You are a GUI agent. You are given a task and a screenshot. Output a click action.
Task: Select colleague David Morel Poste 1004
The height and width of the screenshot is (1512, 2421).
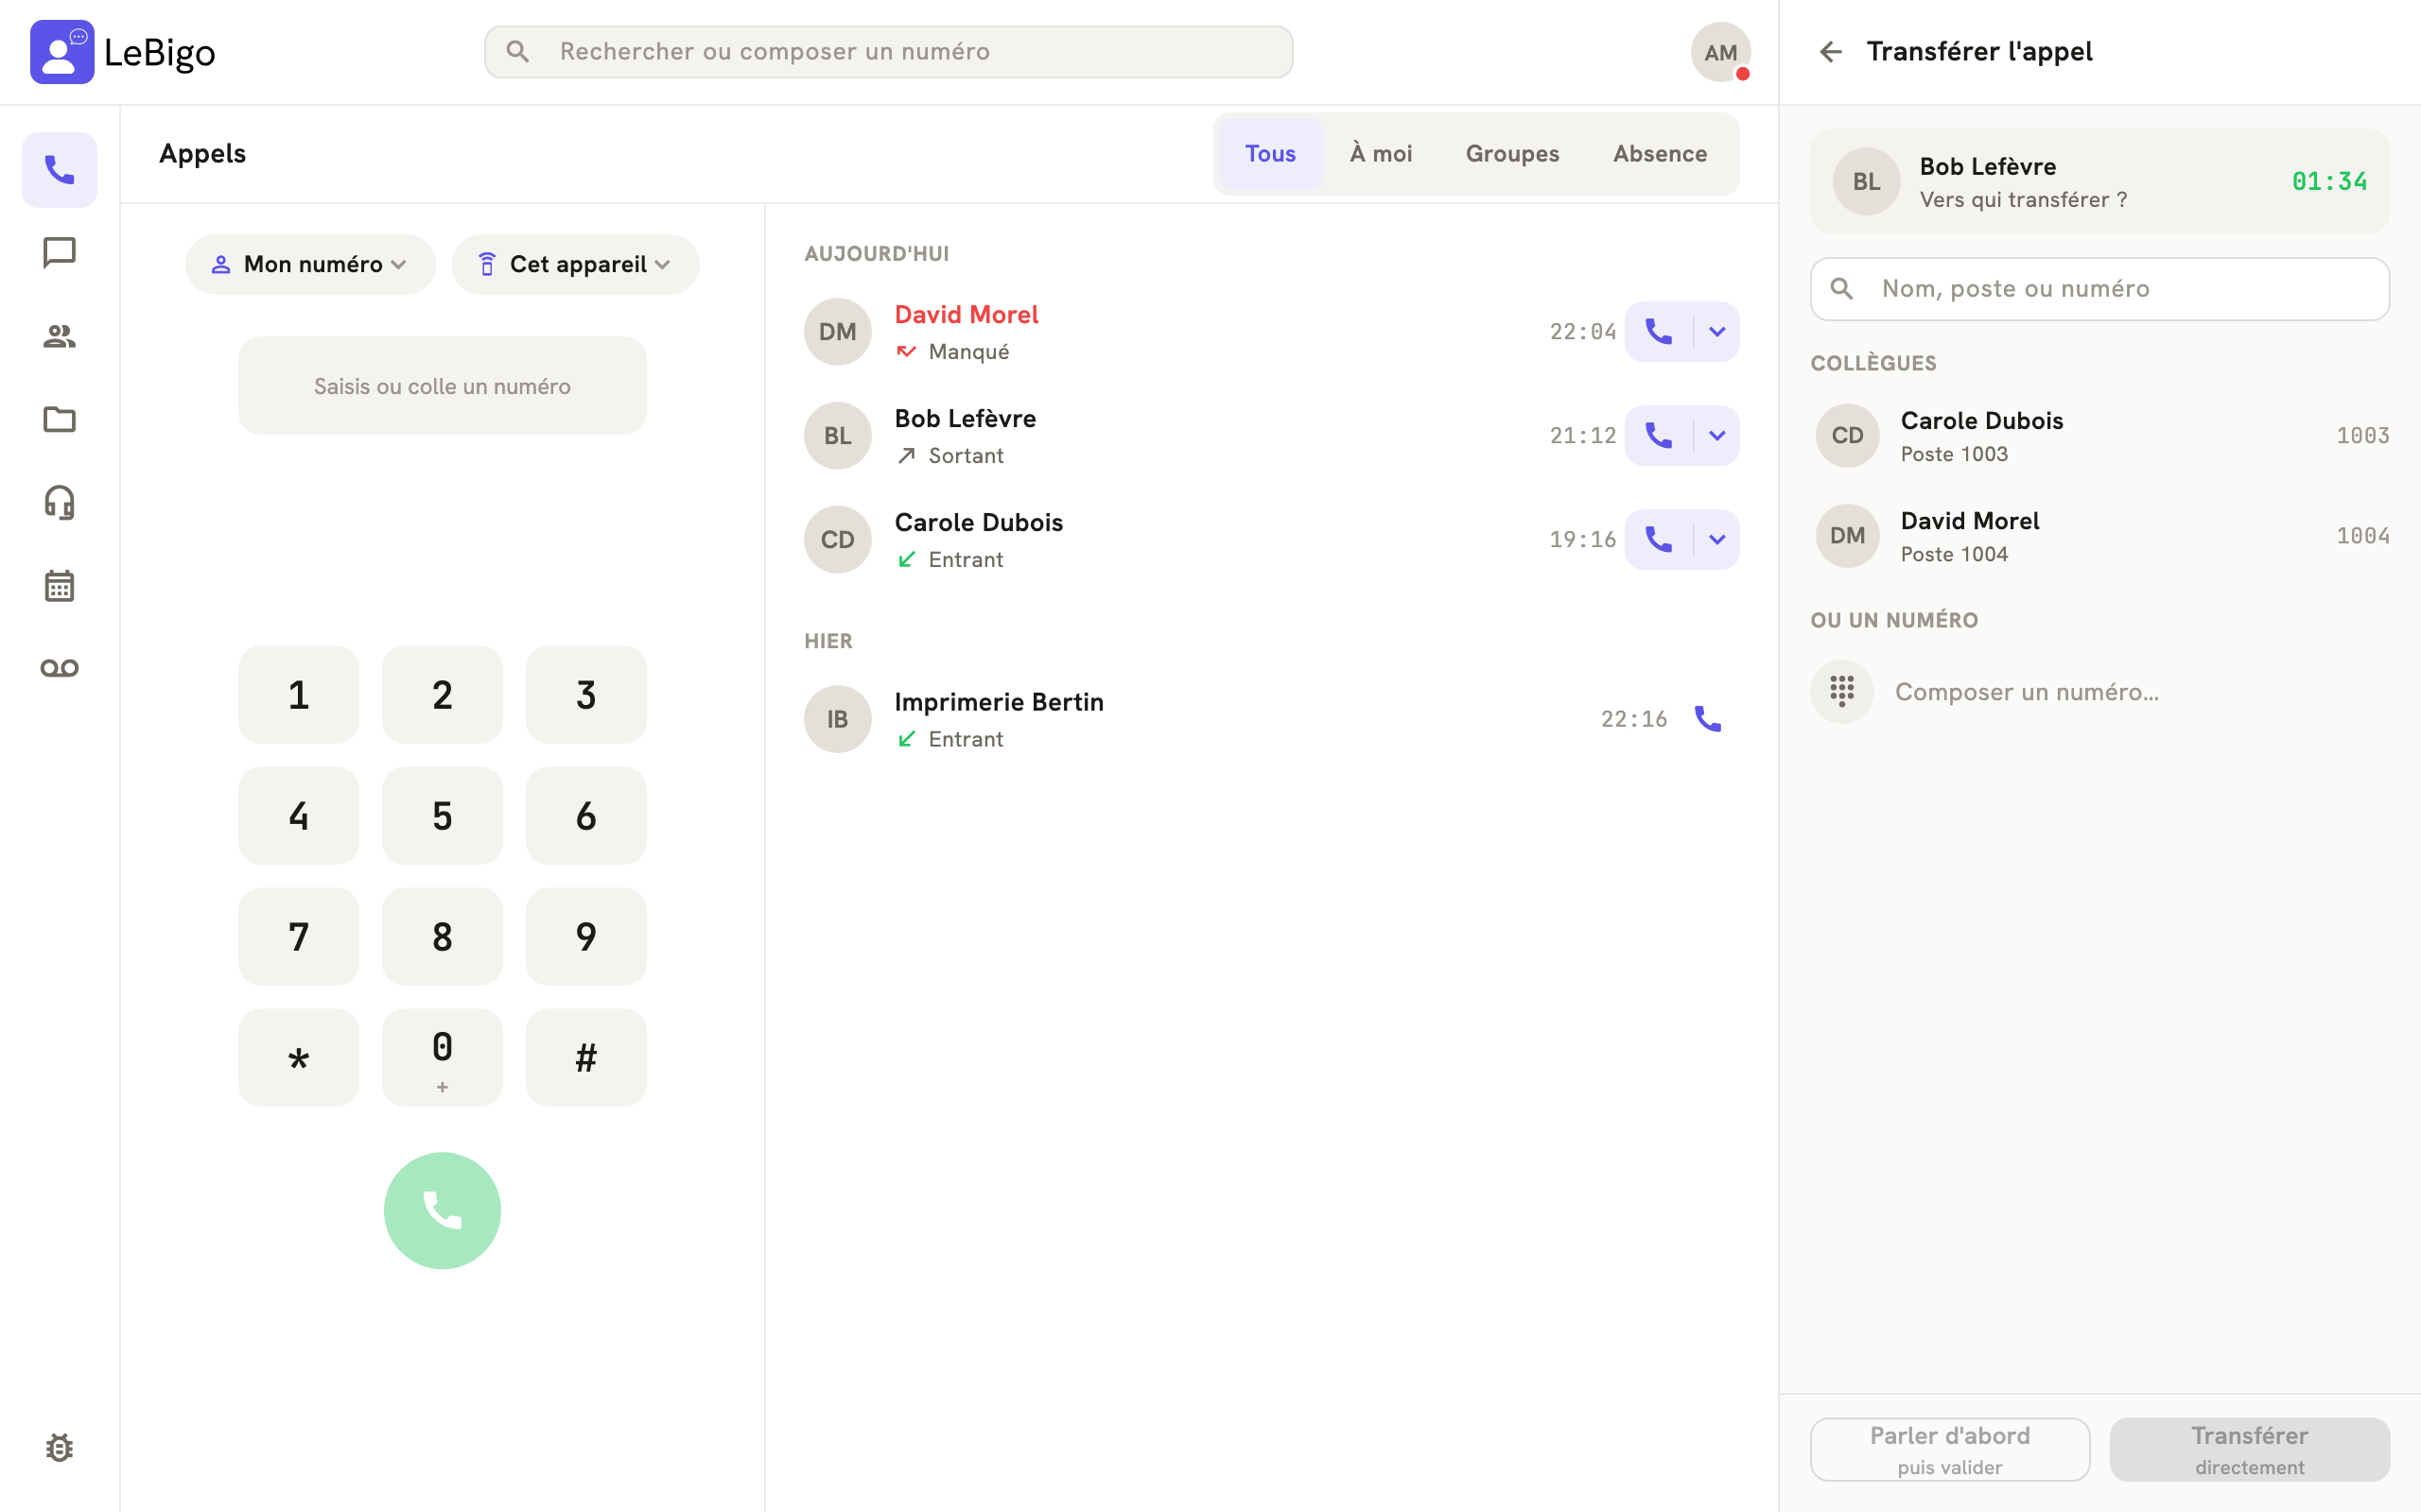2099,536
